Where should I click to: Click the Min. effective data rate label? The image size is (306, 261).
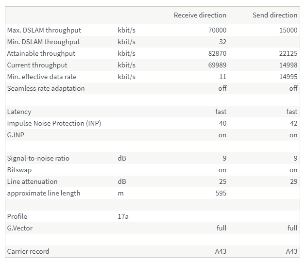41,77
